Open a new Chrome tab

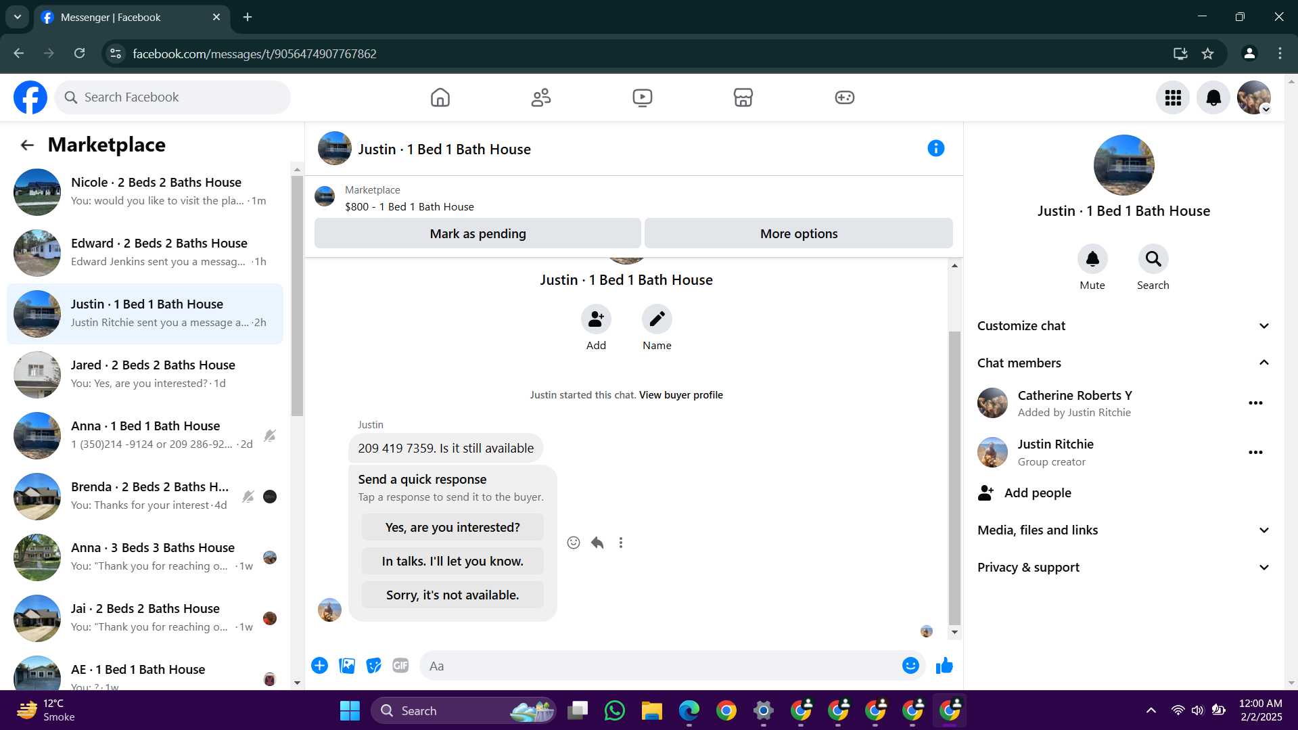[248, 17]
